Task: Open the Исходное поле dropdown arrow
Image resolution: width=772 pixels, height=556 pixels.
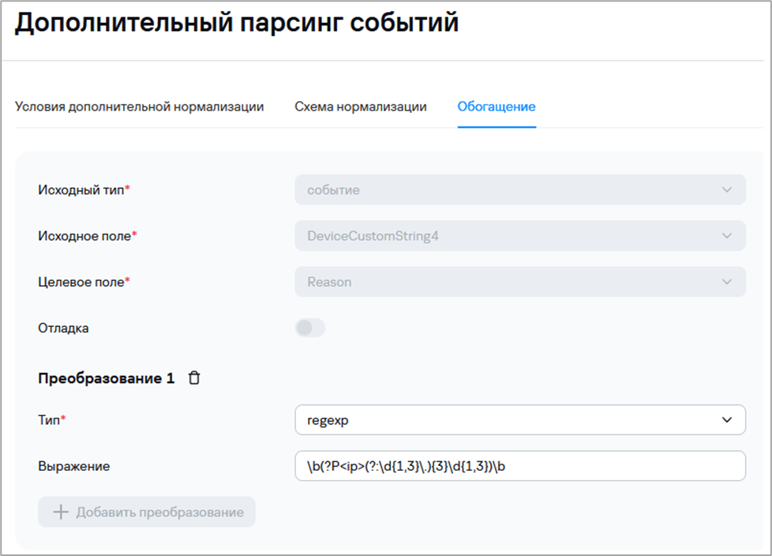Action: point(727,235)
